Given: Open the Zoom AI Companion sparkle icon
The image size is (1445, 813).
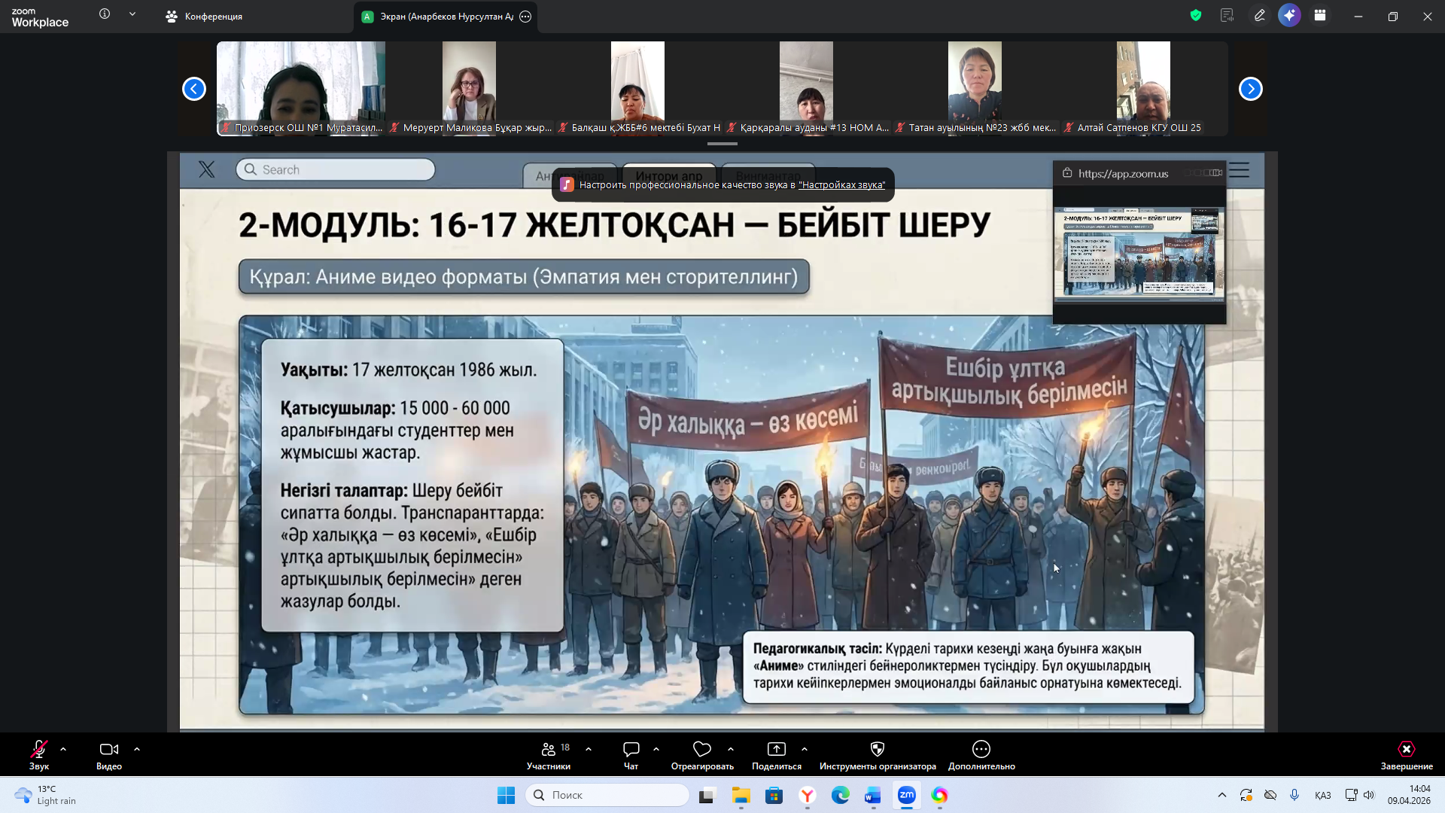Looking at the screenshot, I should click(1289, 15).
